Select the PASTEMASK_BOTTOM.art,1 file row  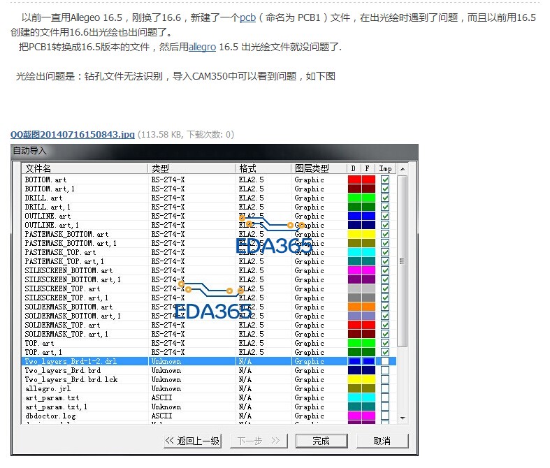point(209,243)
